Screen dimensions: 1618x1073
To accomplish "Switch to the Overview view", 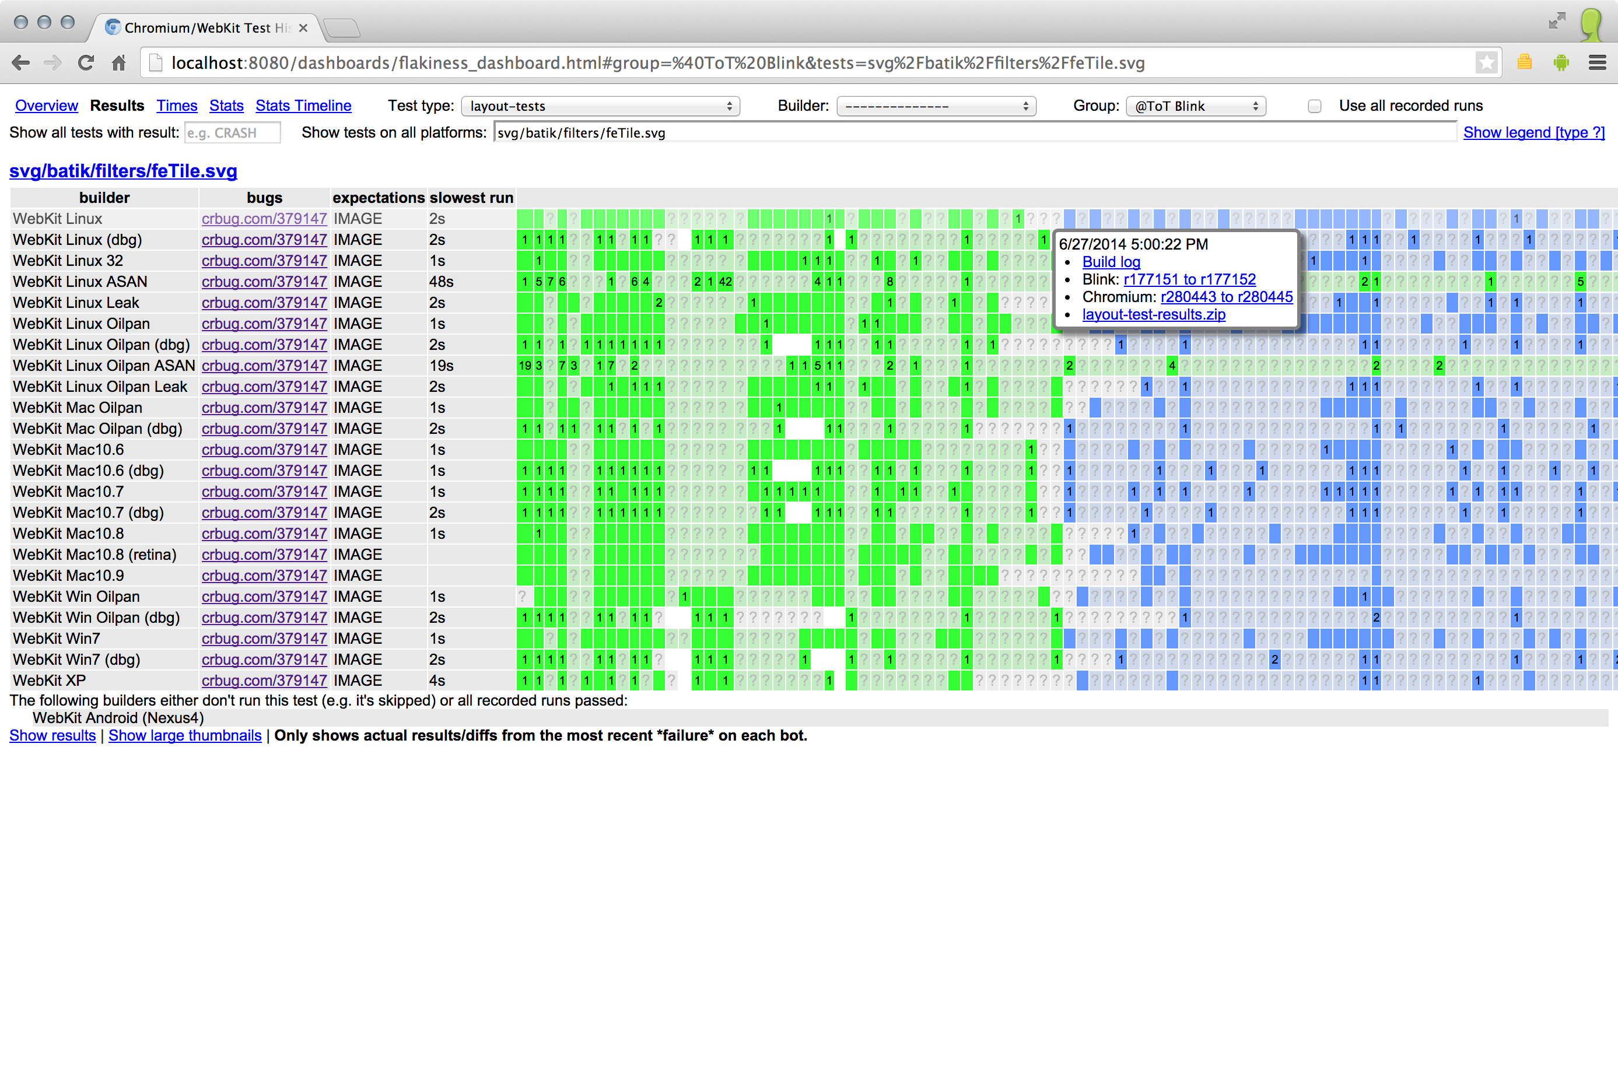I will pyautogui.click(x=47, y=106).
